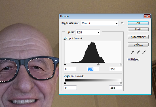The image size is (156, 107).
Task: Click the output gradient bar
Action: [93, 80]
